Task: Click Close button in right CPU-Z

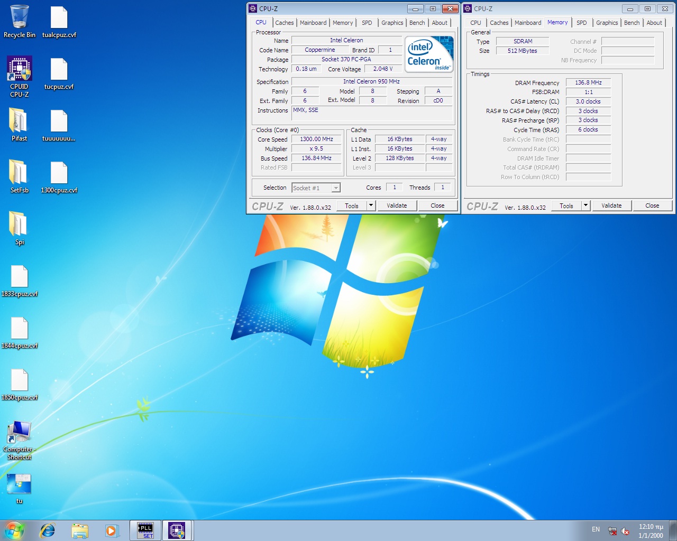Action: (652, 206)
